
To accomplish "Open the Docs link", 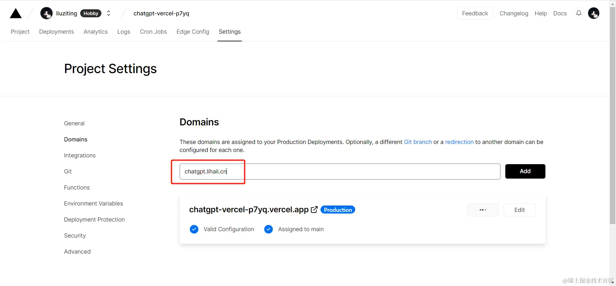I will pos(560,13).
